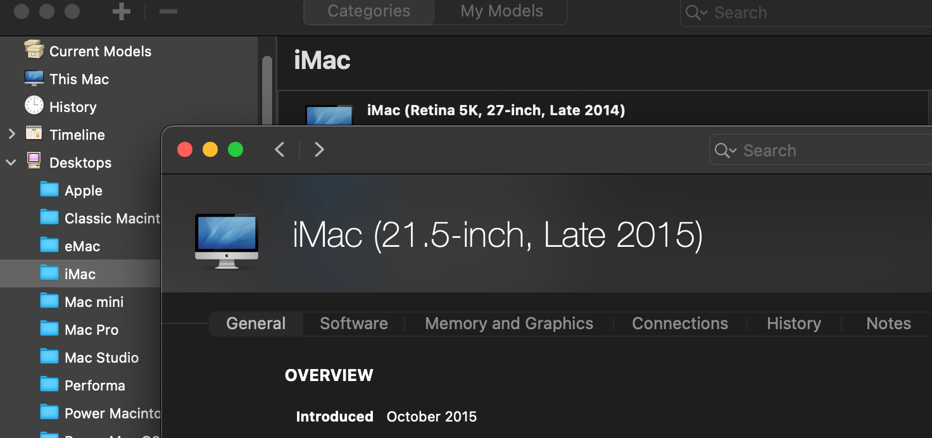This screenshot has width=932, height=438.
Task: Switch to the My Models view
Action: coord(501,10)
